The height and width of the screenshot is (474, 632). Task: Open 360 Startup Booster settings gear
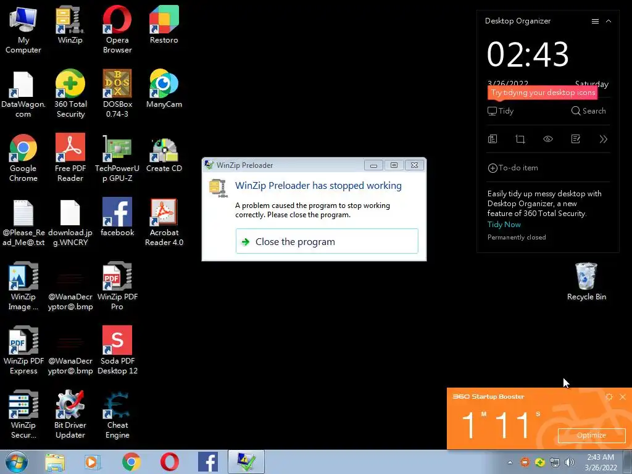click(609, 397)
